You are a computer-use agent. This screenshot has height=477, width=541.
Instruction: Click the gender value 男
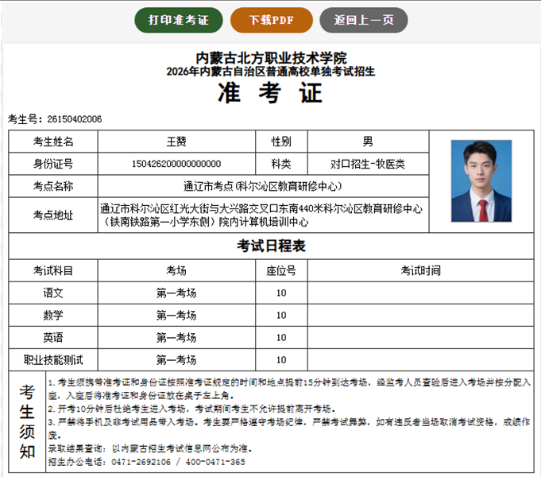point(367,142)
